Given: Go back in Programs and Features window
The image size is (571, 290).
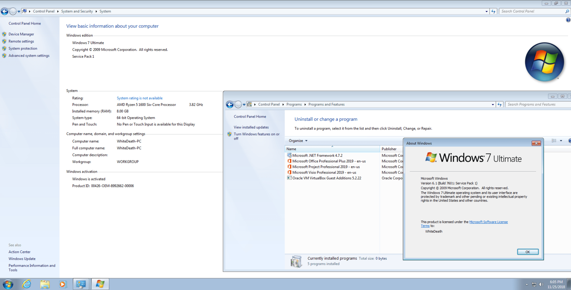Looking at the screenshot, I should (230, 105).
